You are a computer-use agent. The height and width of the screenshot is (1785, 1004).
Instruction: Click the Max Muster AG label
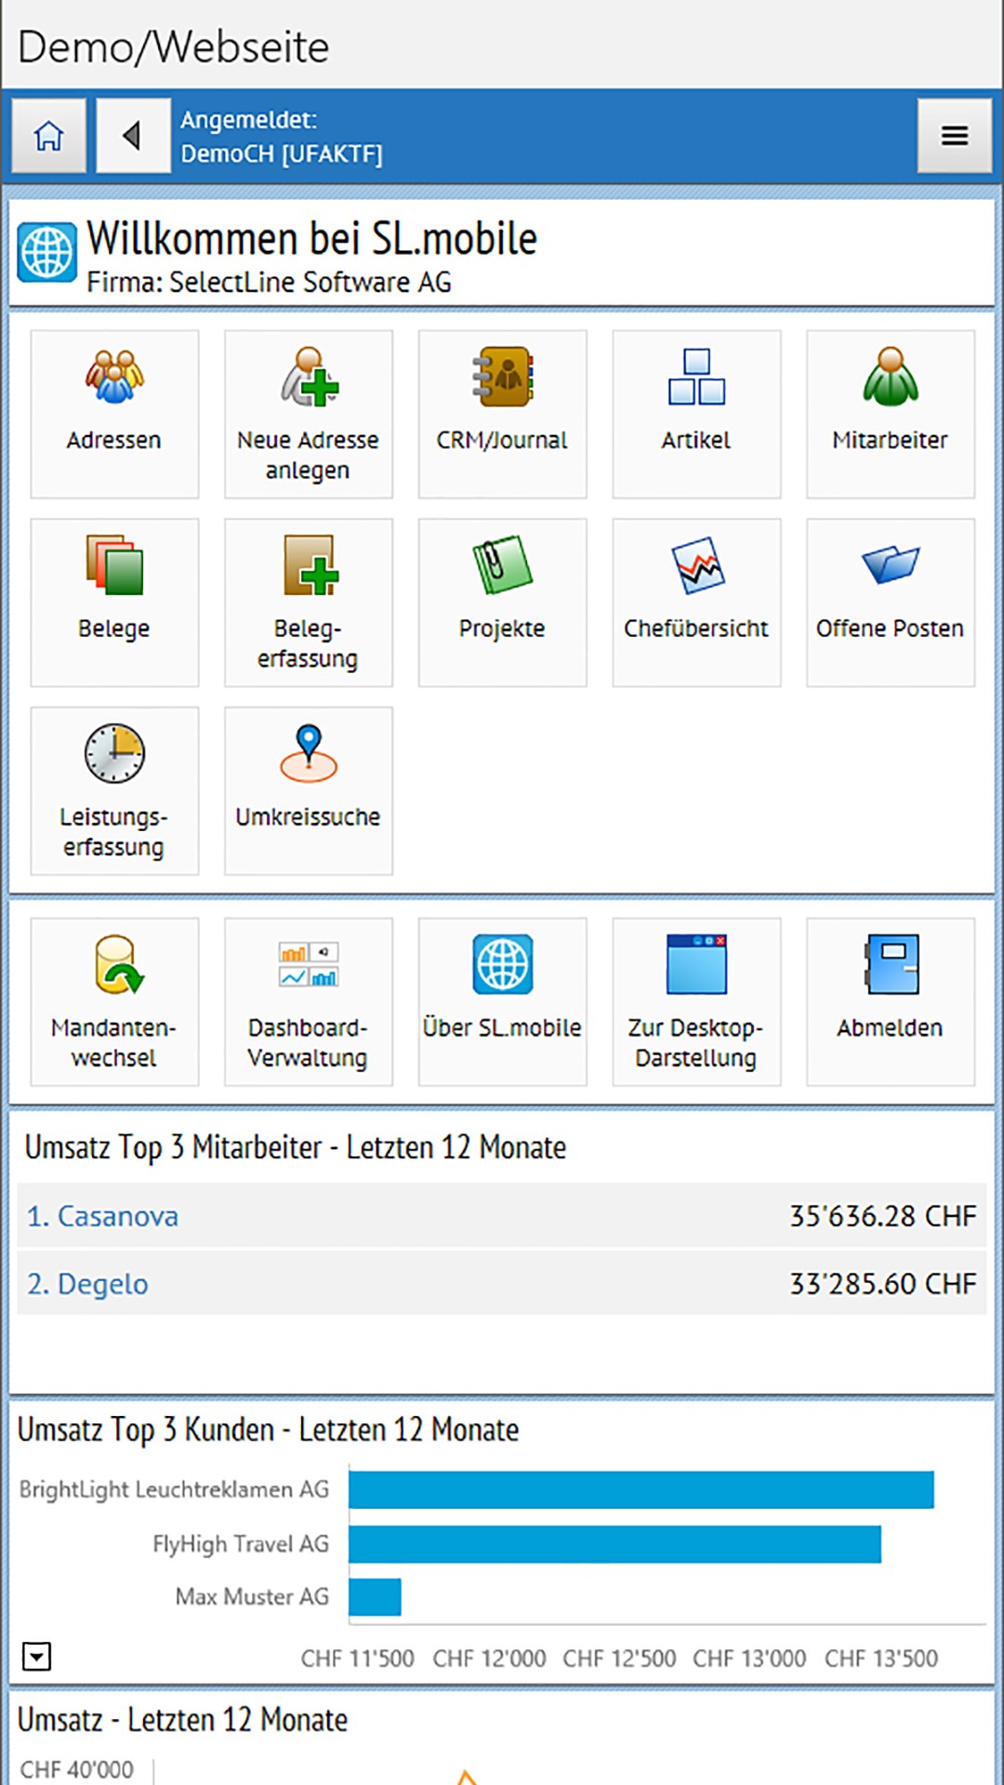(252, 1597)
